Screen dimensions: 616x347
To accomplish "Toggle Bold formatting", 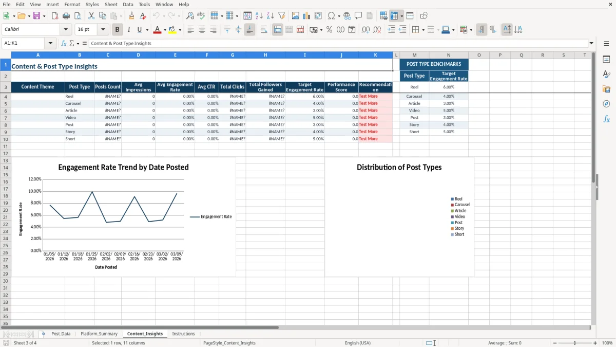I will click(118, 30).
